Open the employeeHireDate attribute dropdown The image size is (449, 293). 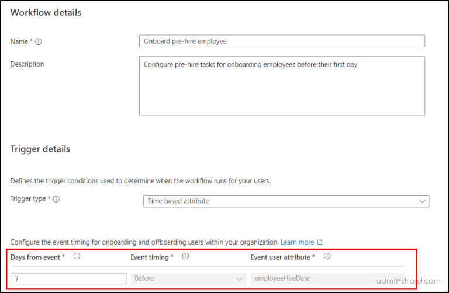point(327,279)
